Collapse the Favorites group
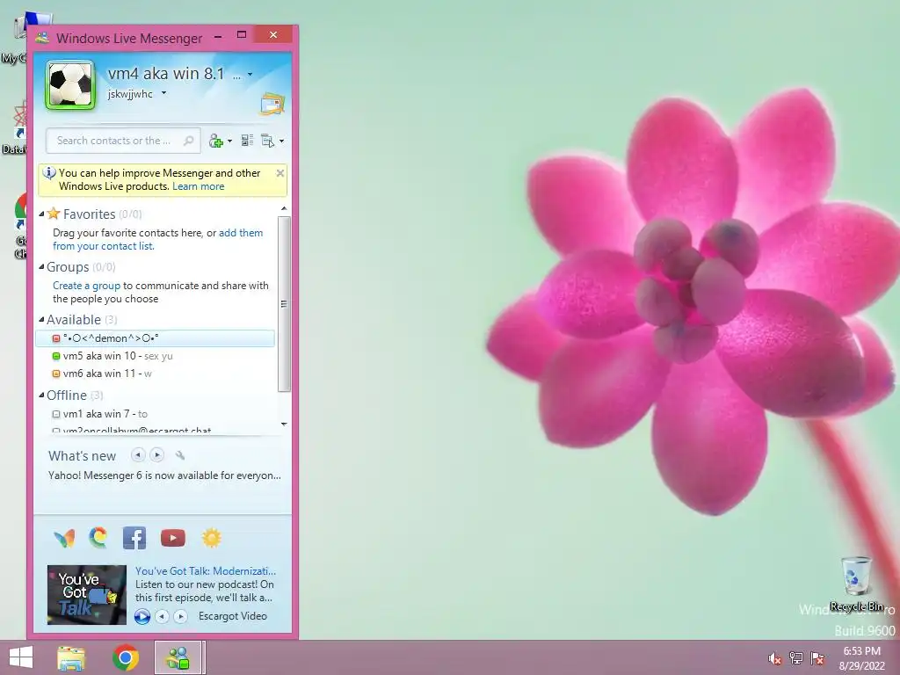Image resolution: width=900 pixels, height=675 pixels. pyautogui.click(x=41, y=214)
